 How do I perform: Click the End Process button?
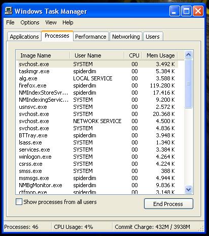point(168,204)
